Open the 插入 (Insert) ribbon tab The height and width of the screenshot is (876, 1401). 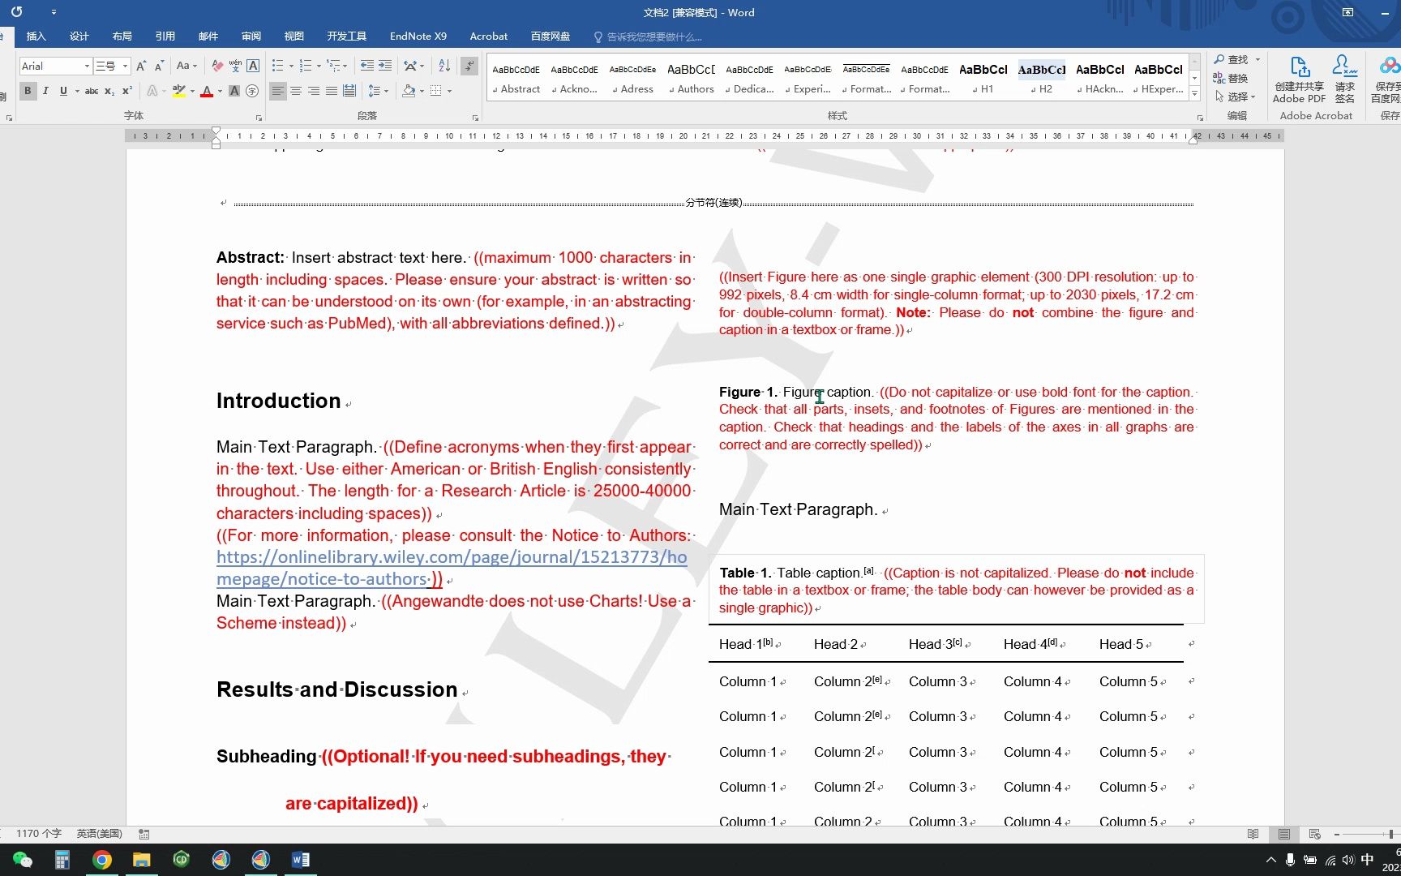pos(36,36)
